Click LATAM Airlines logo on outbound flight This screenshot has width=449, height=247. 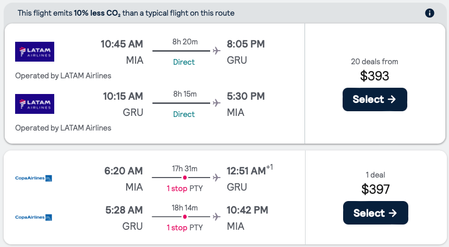point(35,52)
